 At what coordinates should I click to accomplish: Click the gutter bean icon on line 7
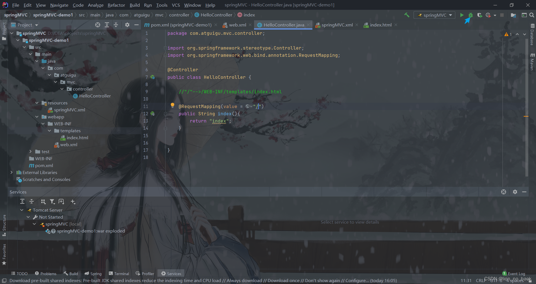152,77
